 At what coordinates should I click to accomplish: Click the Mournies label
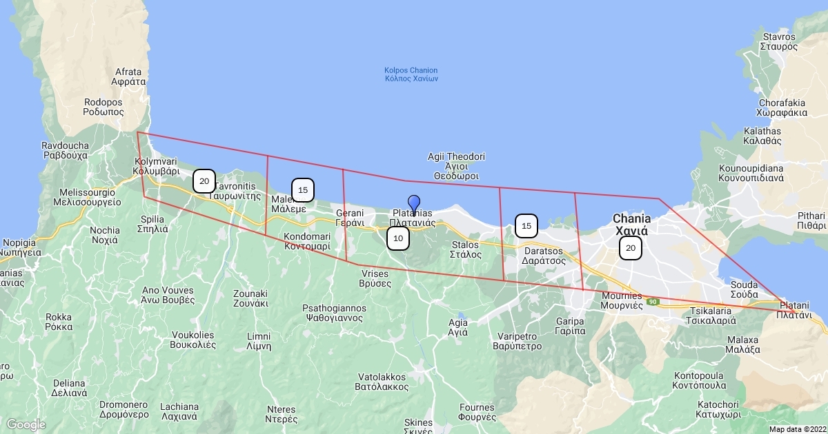(x=622, y=300)
